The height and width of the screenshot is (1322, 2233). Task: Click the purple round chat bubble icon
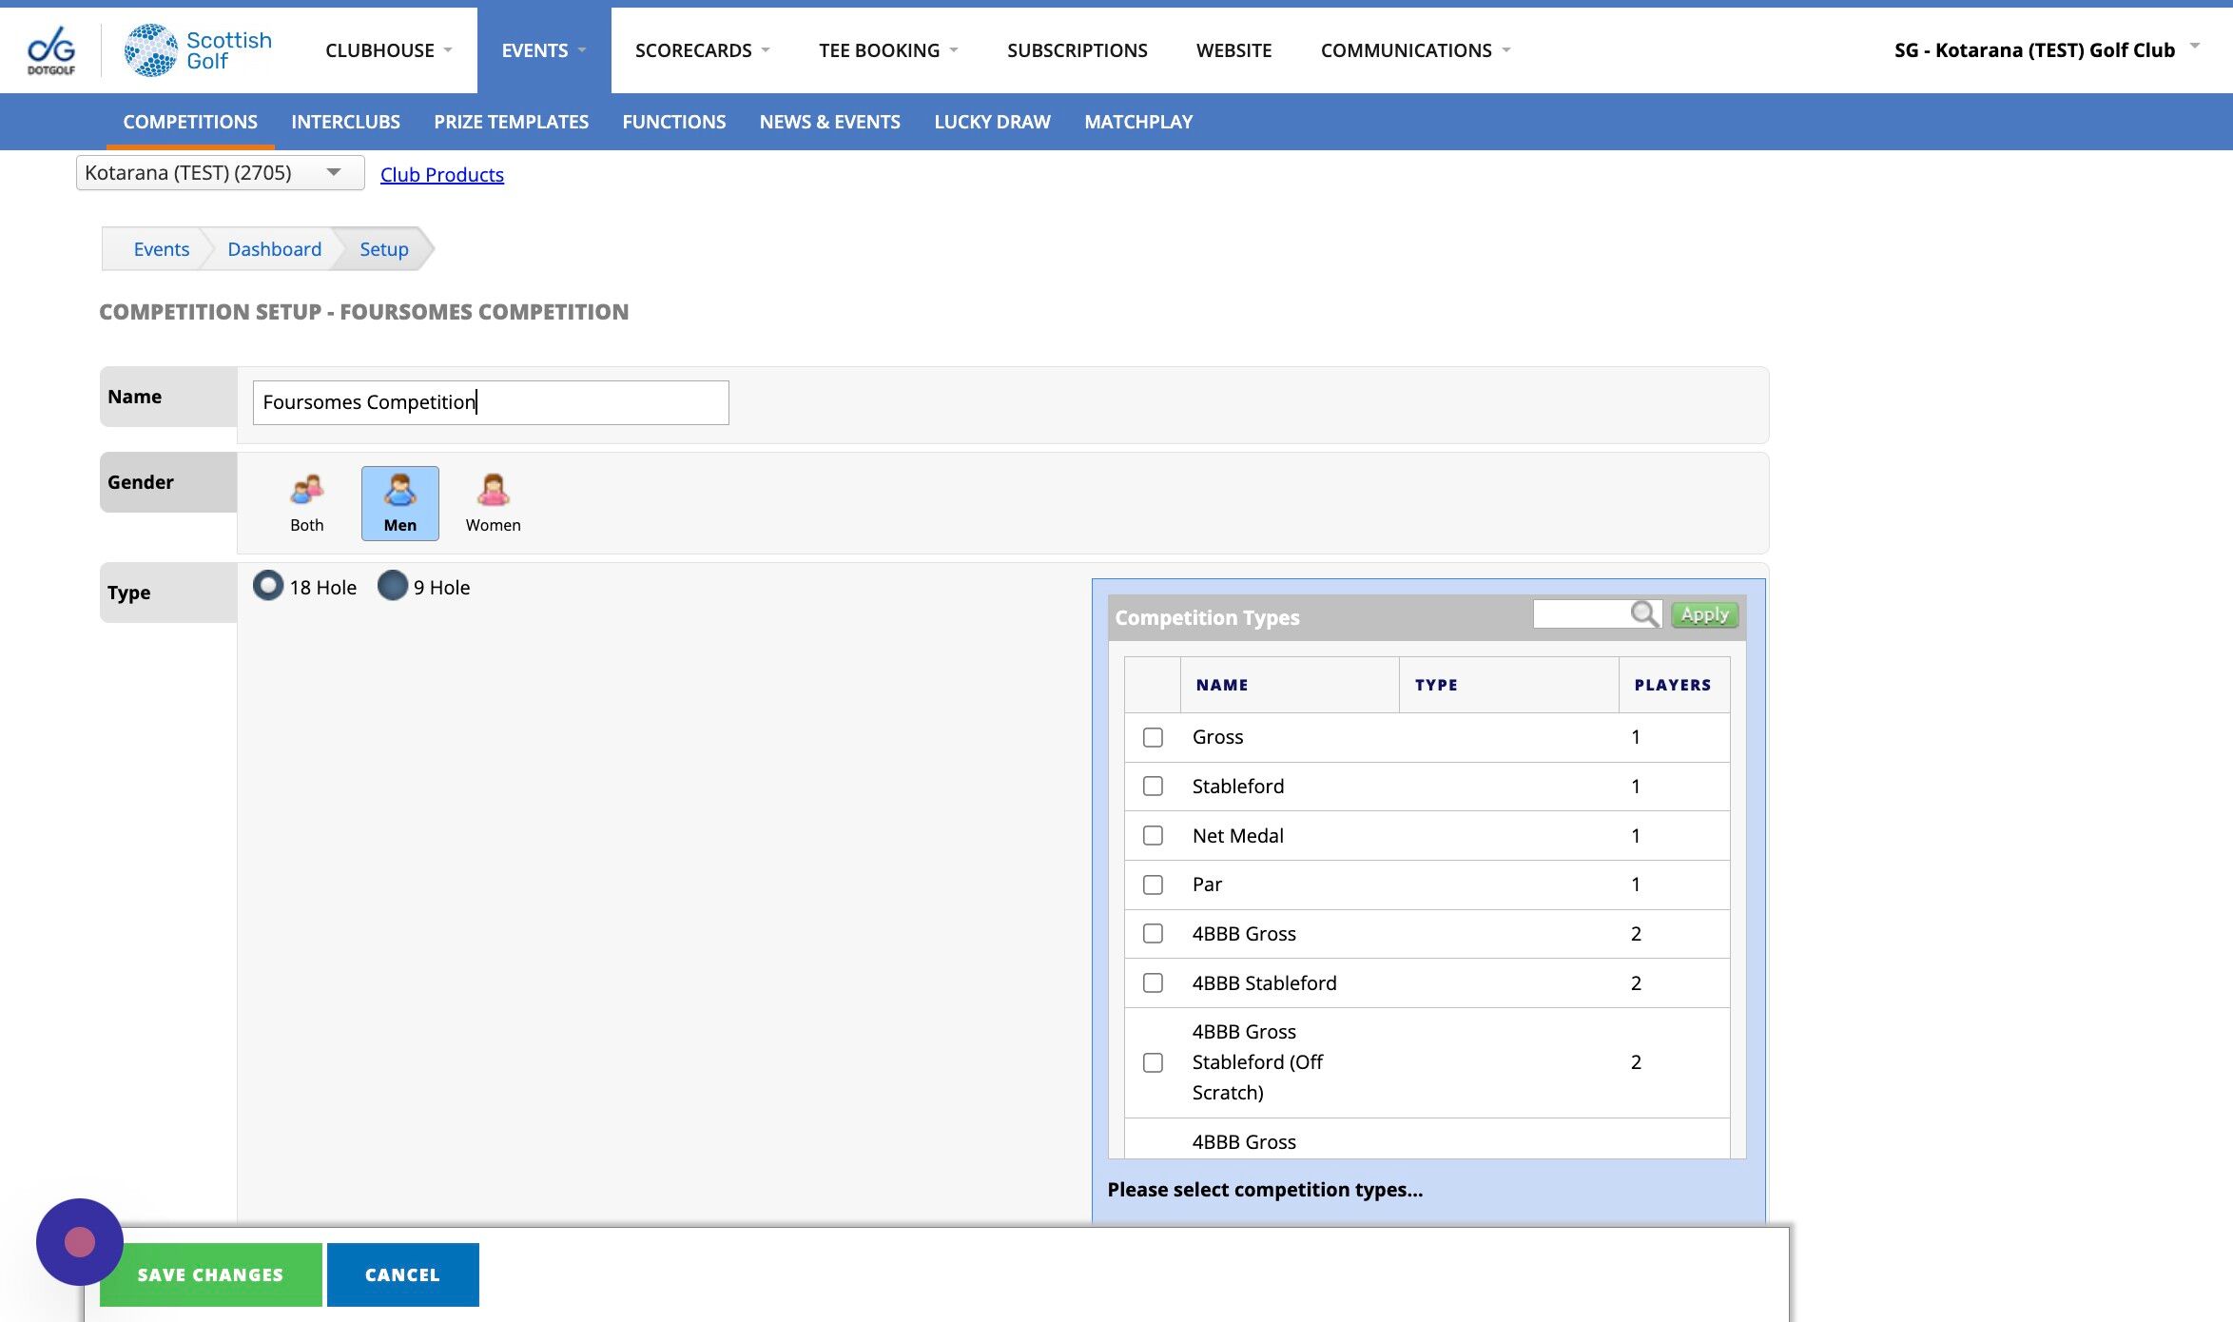tap(80, 1242)
